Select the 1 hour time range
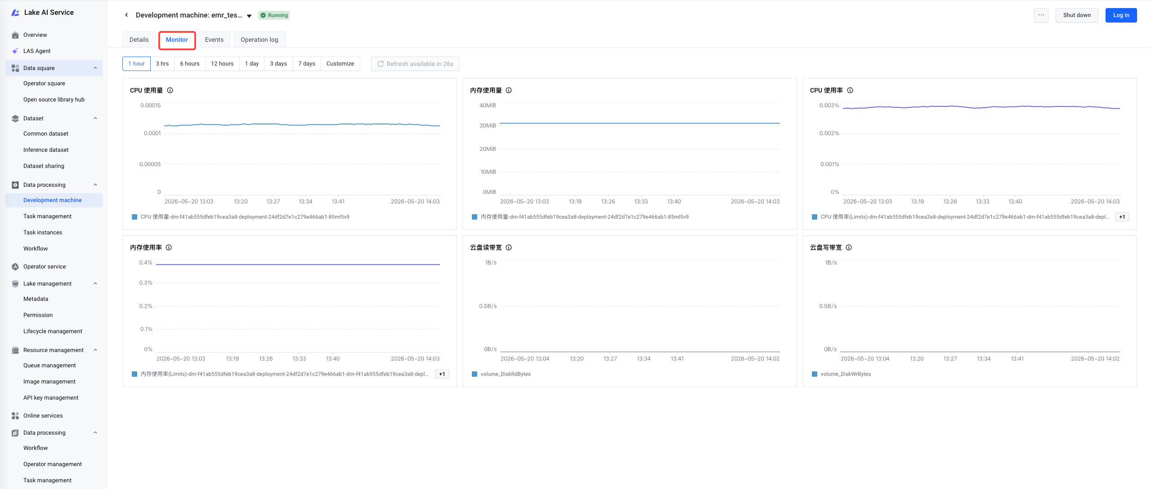 coord(136,64)
